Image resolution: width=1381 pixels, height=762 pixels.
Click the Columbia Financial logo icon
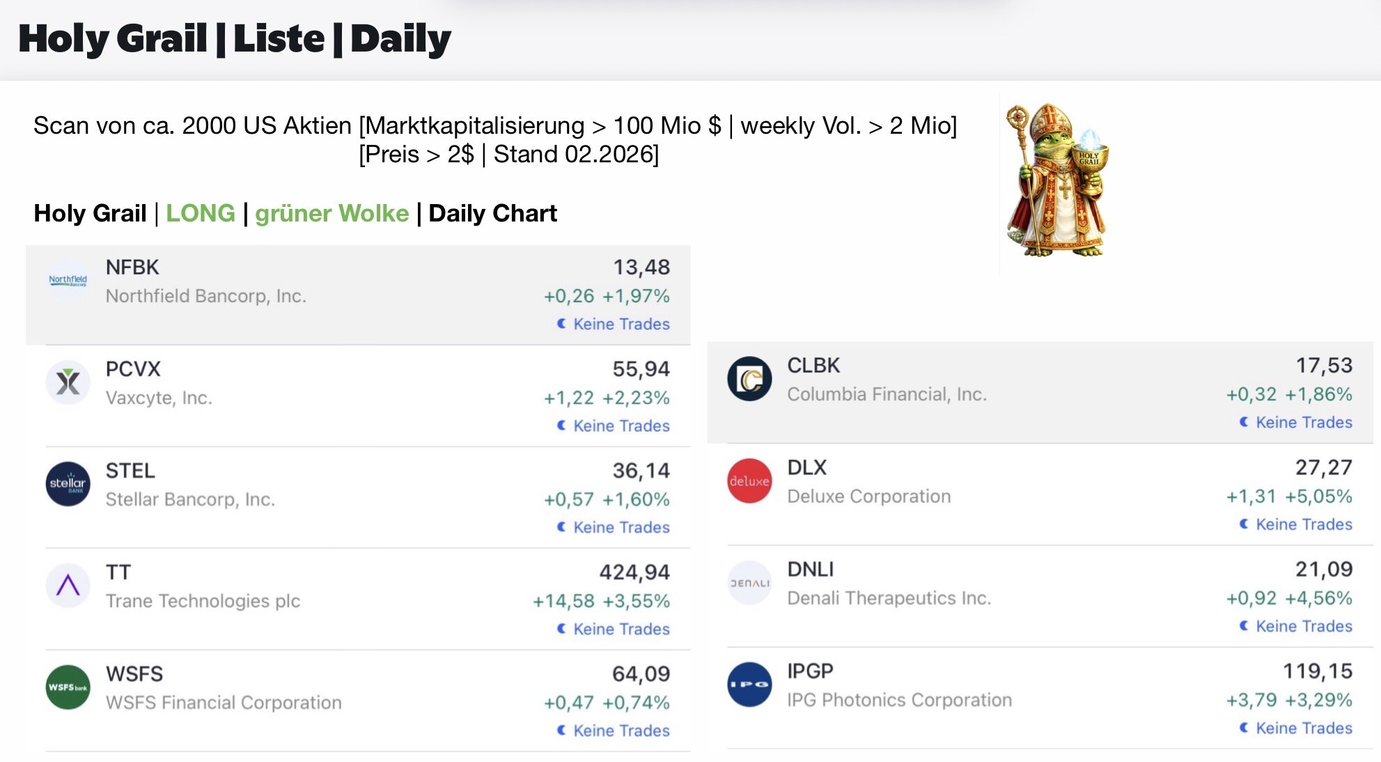coord(749,379)
